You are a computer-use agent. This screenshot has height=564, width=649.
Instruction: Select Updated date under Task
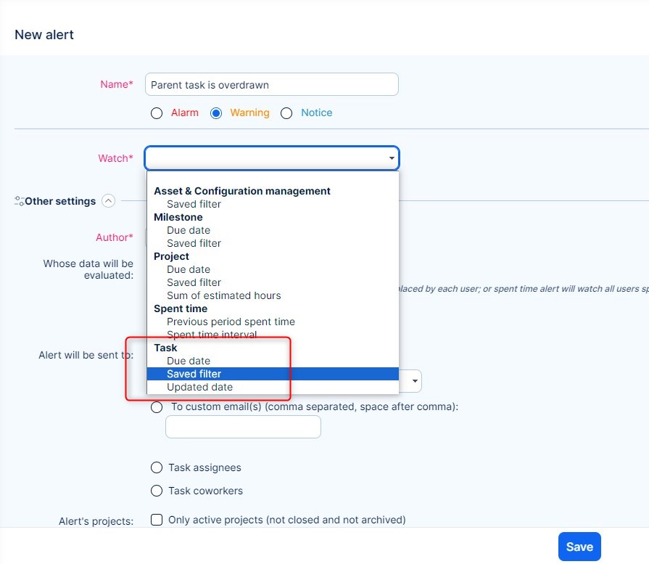pyautogui.click(x=200, y=387)
